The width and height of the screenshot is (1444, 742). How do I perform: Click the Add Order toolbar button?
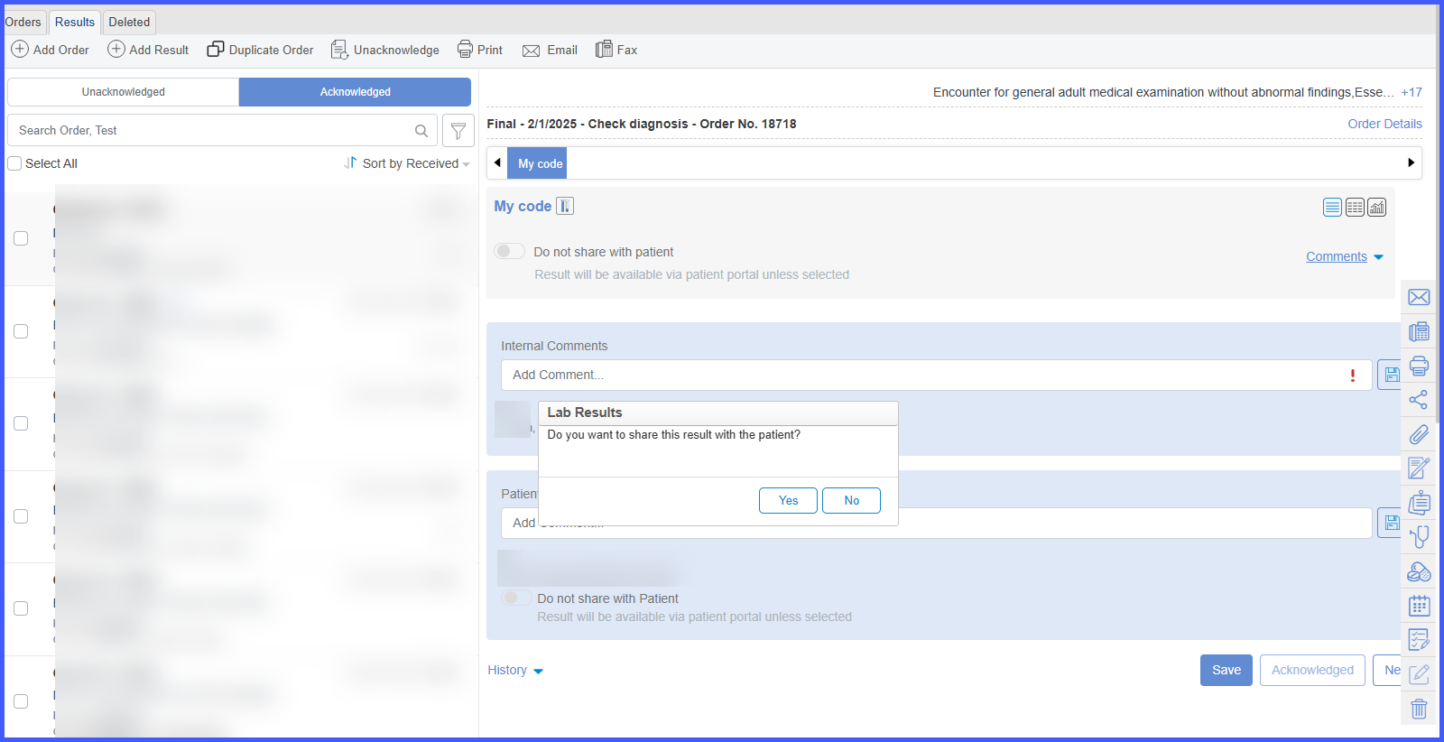click(51, 50)
